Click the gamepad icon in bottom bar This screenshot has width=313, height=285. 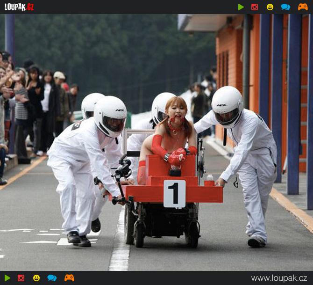tap(69, 278)
